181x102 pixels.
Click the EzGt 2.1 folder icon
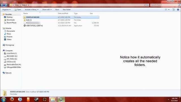point(25,20)
